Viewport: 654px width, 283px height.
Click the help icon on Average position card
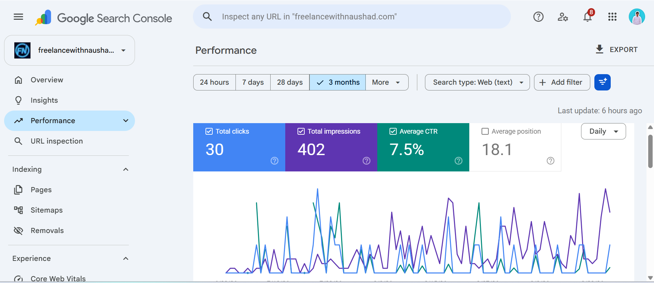pyautogui.click(x=550, y=161)
